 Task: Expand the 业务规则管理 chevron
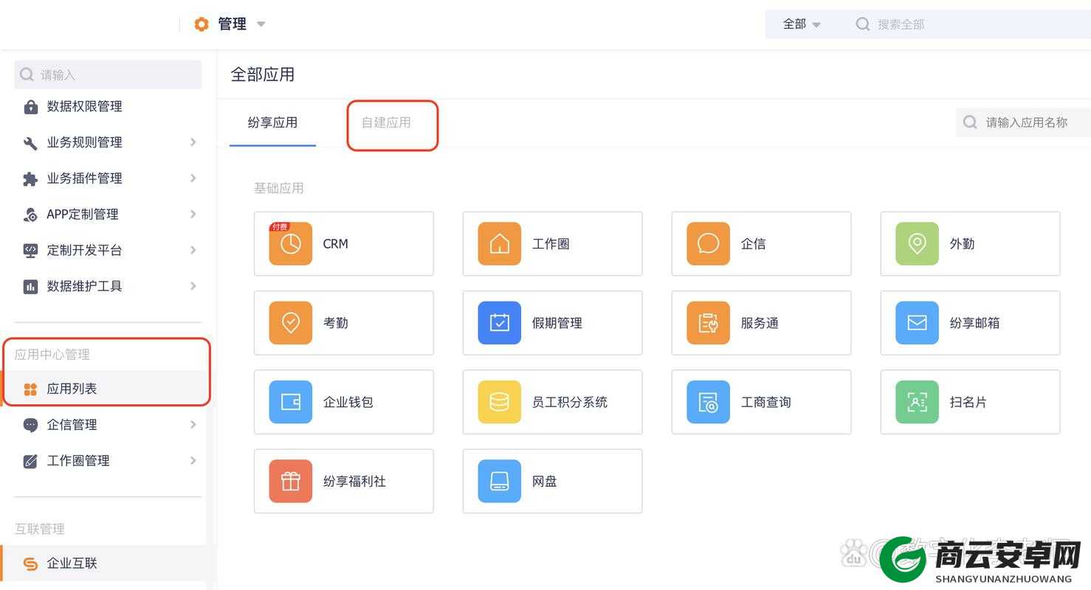193,142
